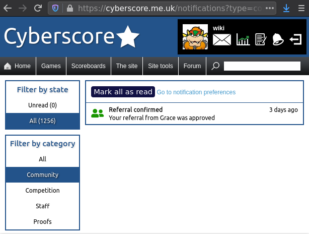This screenshot has height=234, width=309.
Task: Open the Scoreboards menu
Action: [x=89, y=66]
